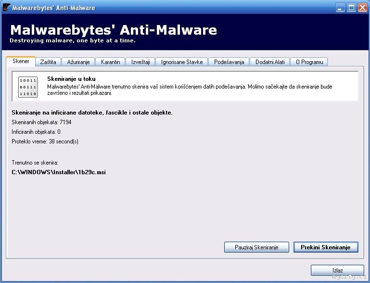Go to the Karantin tab
Viewport: 370px width, 283px height.
[x=111, y=62]
